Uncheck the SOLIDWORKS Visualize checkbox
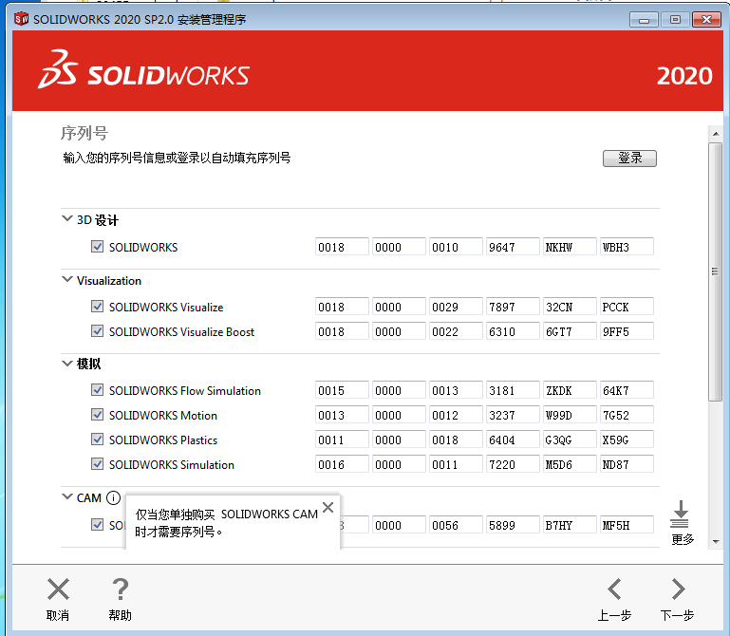The height and width of the screenshot is (636, 730). coord(97,307)
